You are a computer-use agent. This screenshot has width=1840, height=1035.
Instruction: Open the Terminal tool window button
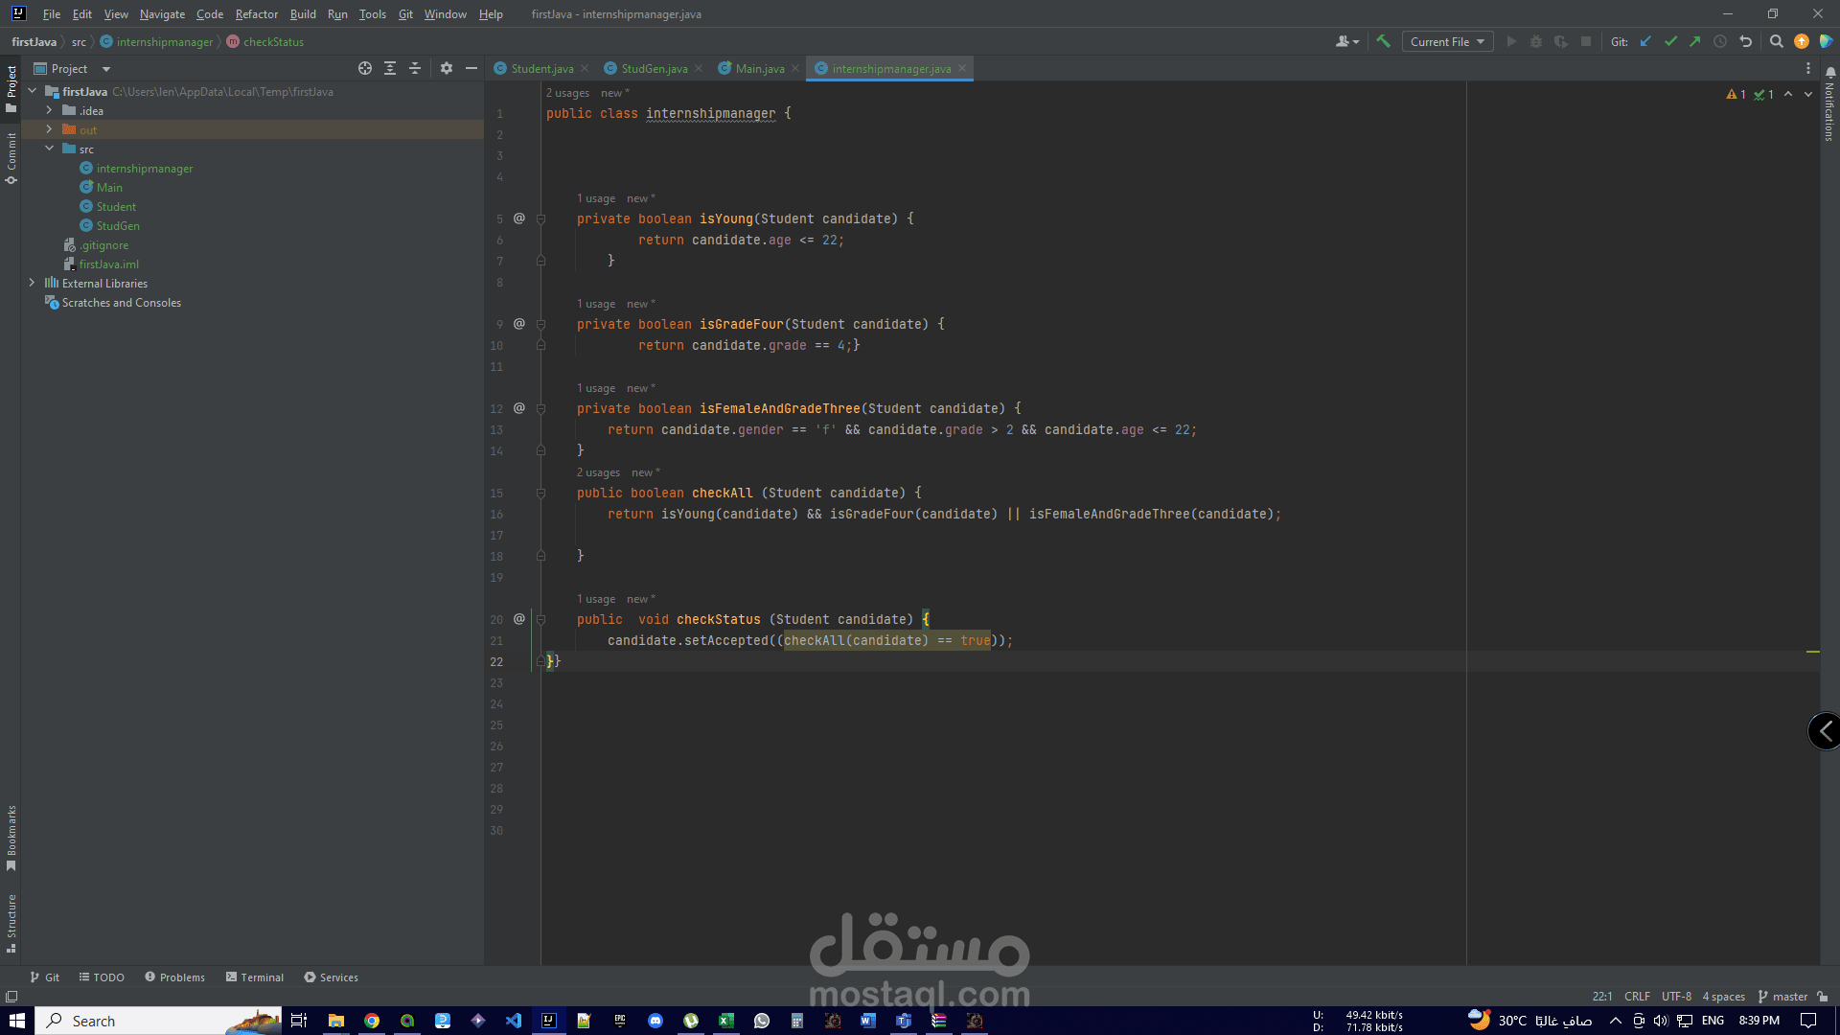coord(255,977)
